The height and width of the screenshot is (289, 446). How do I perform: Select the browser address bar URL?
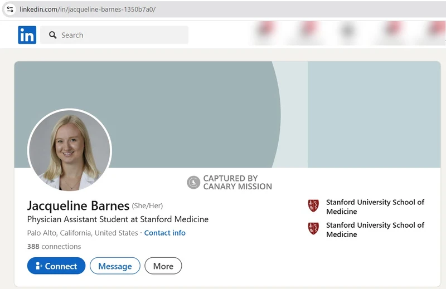coord(88,9)
